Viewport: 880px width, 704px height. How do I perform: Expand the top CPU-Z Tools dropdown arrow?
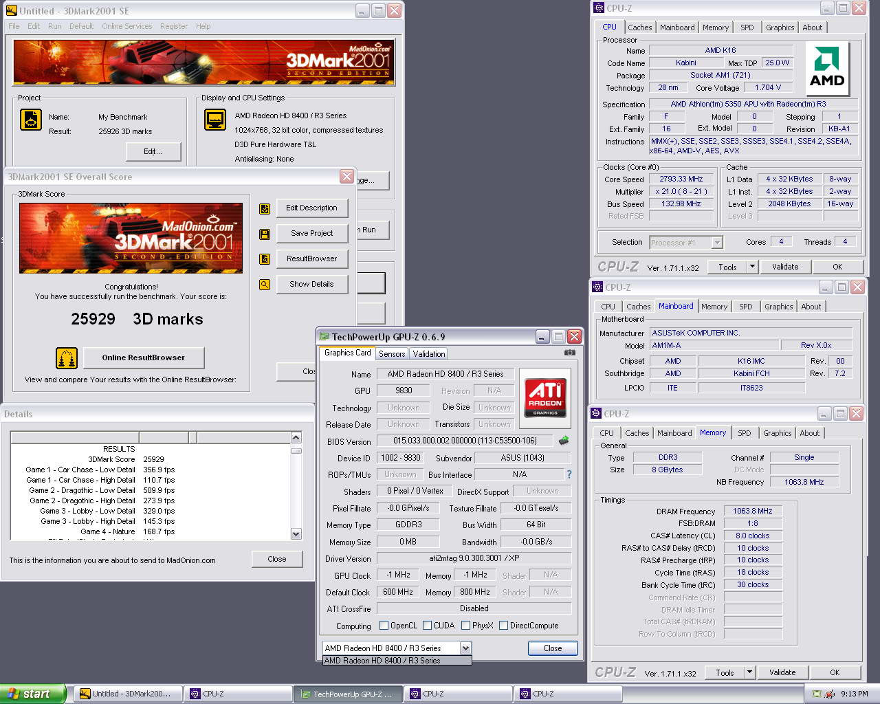(752, 267)
